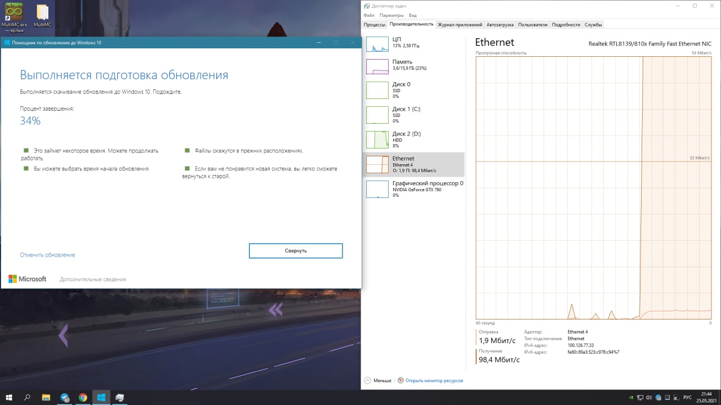Image resolution: width=721 pixels, height=405 pixels.
Task: Select Графический процессор 0 entry
Action: pos(415,189)
